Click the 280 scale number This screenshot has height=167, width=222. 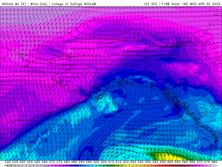tap(67, 162)
